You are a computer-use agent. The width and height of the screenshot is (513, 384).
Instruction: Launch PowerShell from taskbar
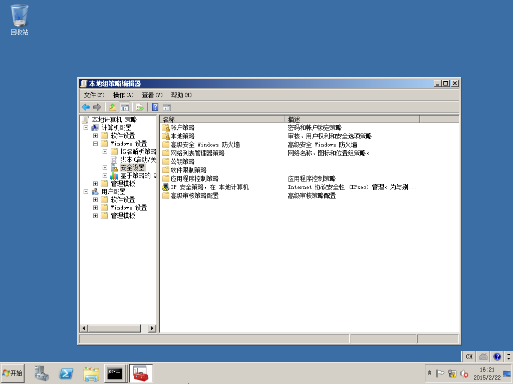[x=66, y=373]
